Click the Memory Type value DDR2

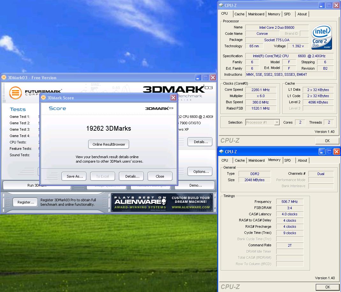255,174
